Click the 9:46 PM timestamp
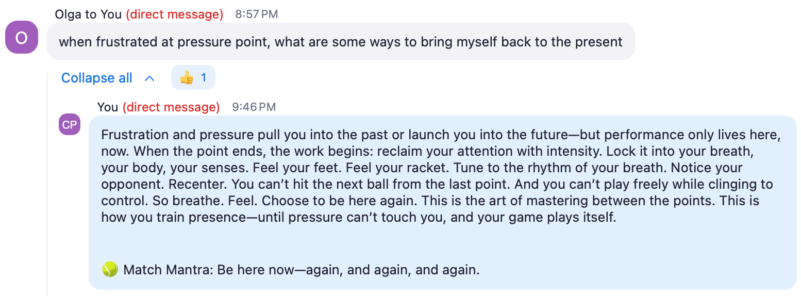Viewport: 801px width, 296px height. 254,107
